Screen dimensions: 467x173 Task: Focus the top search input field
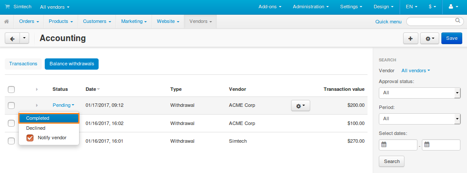[x=435, y=21]
